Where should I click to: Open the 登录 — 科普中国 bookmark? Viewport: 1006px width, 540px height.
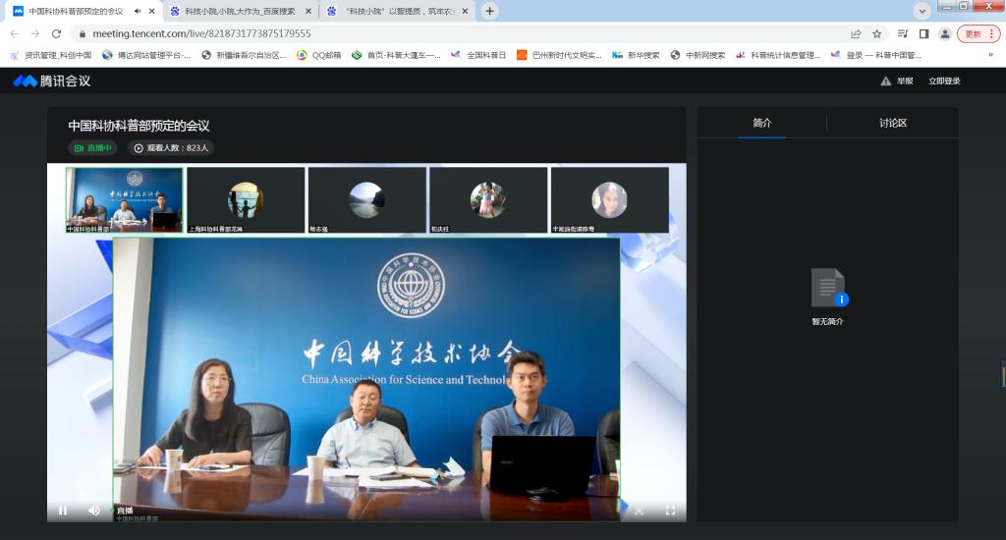[876, 55]
